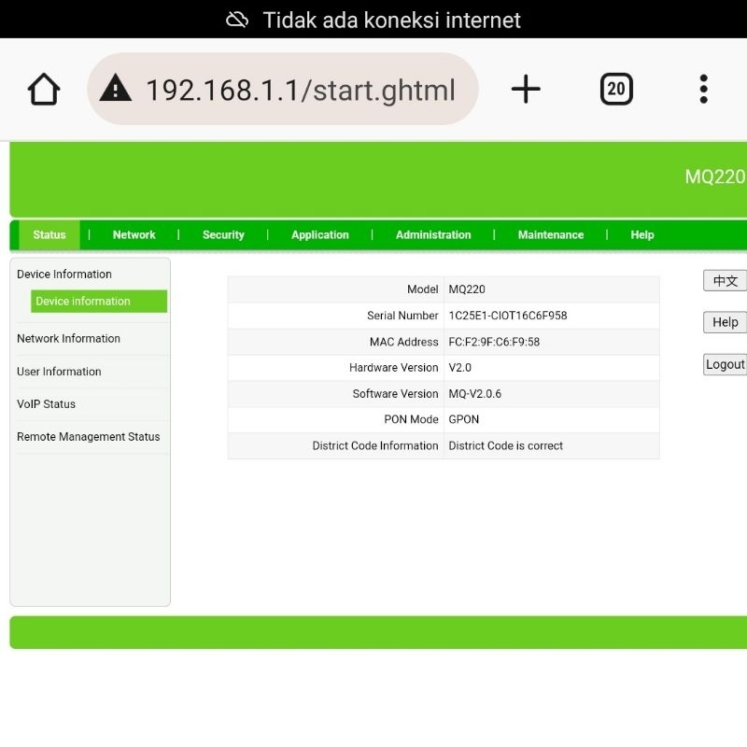This screenshot has height=747, width=747.
Task: Select 'District Code is correct' text
Action: [x=505, y=445]
